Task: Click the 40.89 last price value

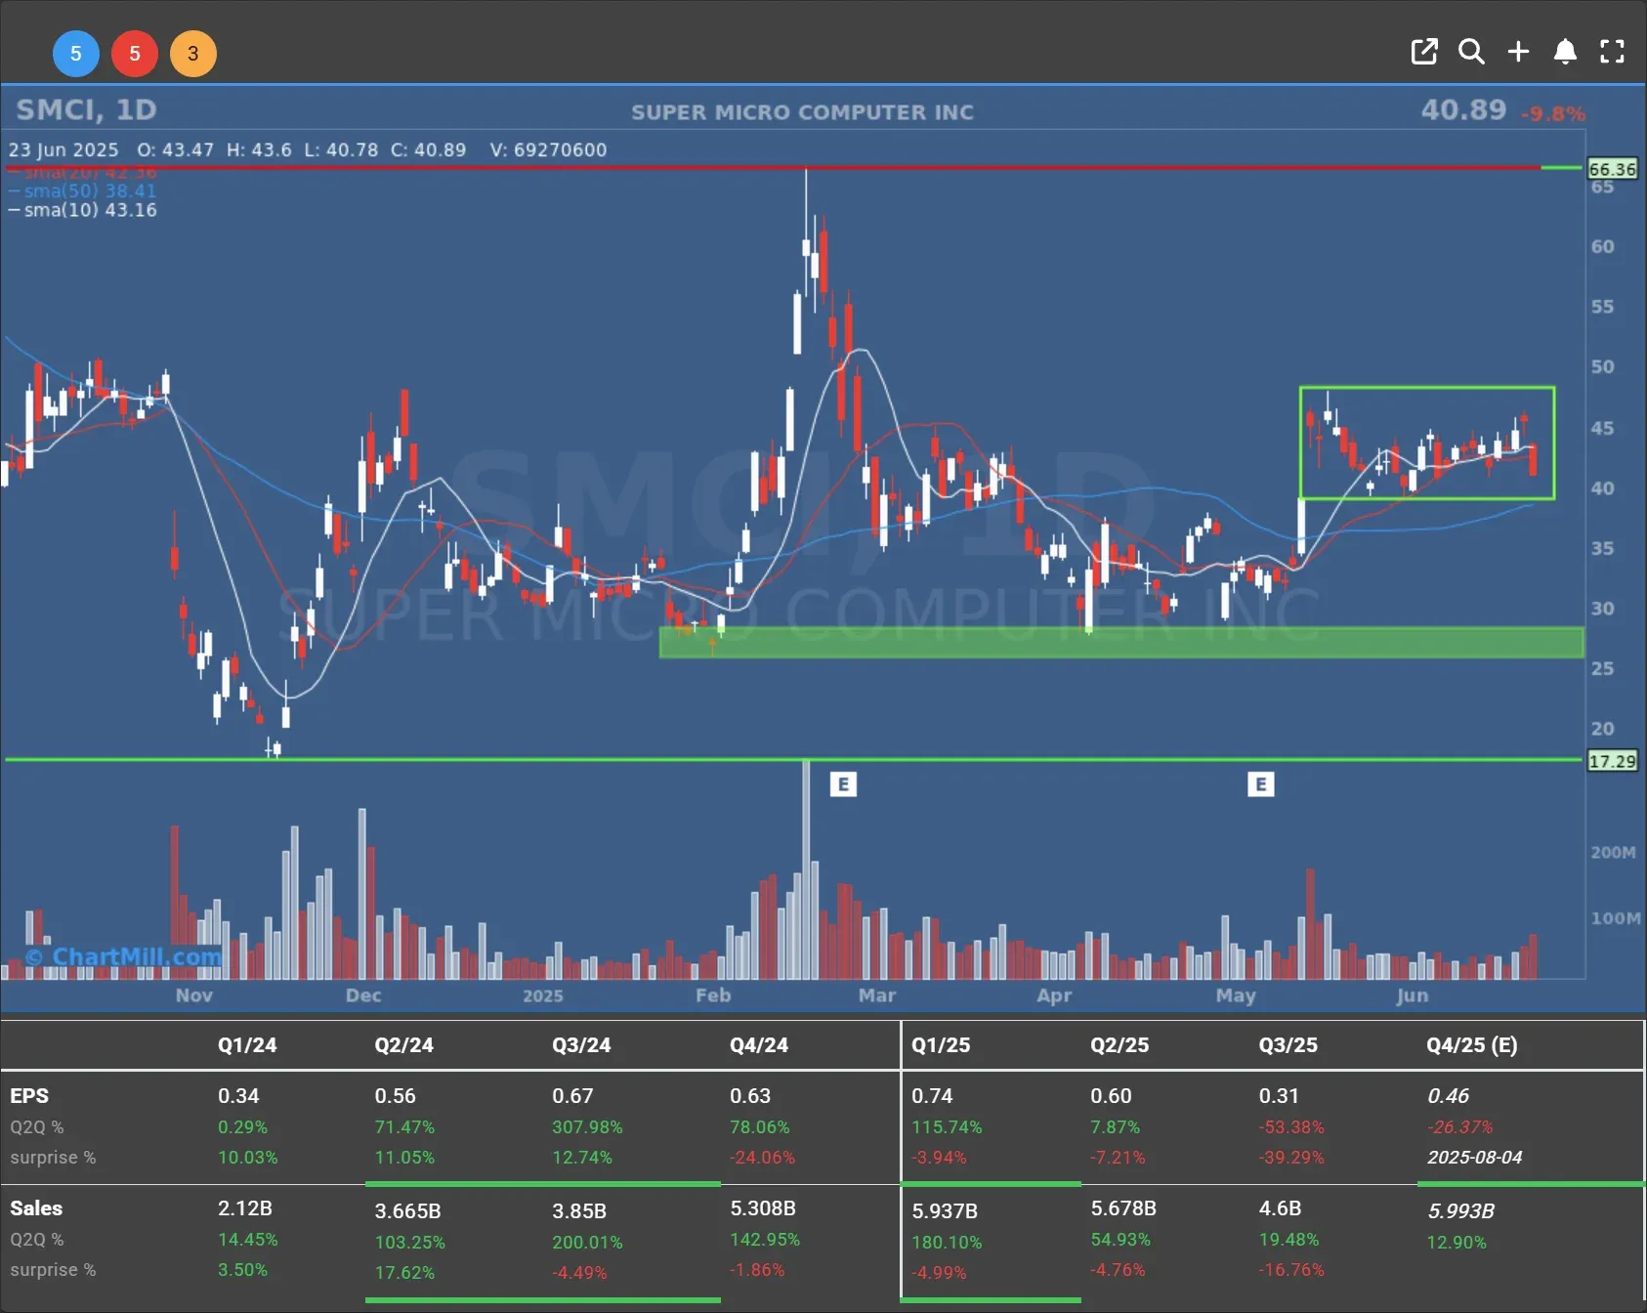Action: (x=1463, y=109)
